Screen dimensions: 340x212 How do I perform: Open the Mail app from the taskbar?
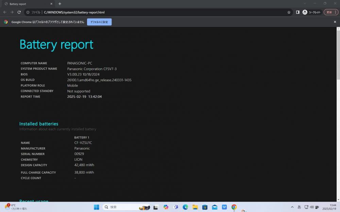pyautogui.click(x=215, y=207)
